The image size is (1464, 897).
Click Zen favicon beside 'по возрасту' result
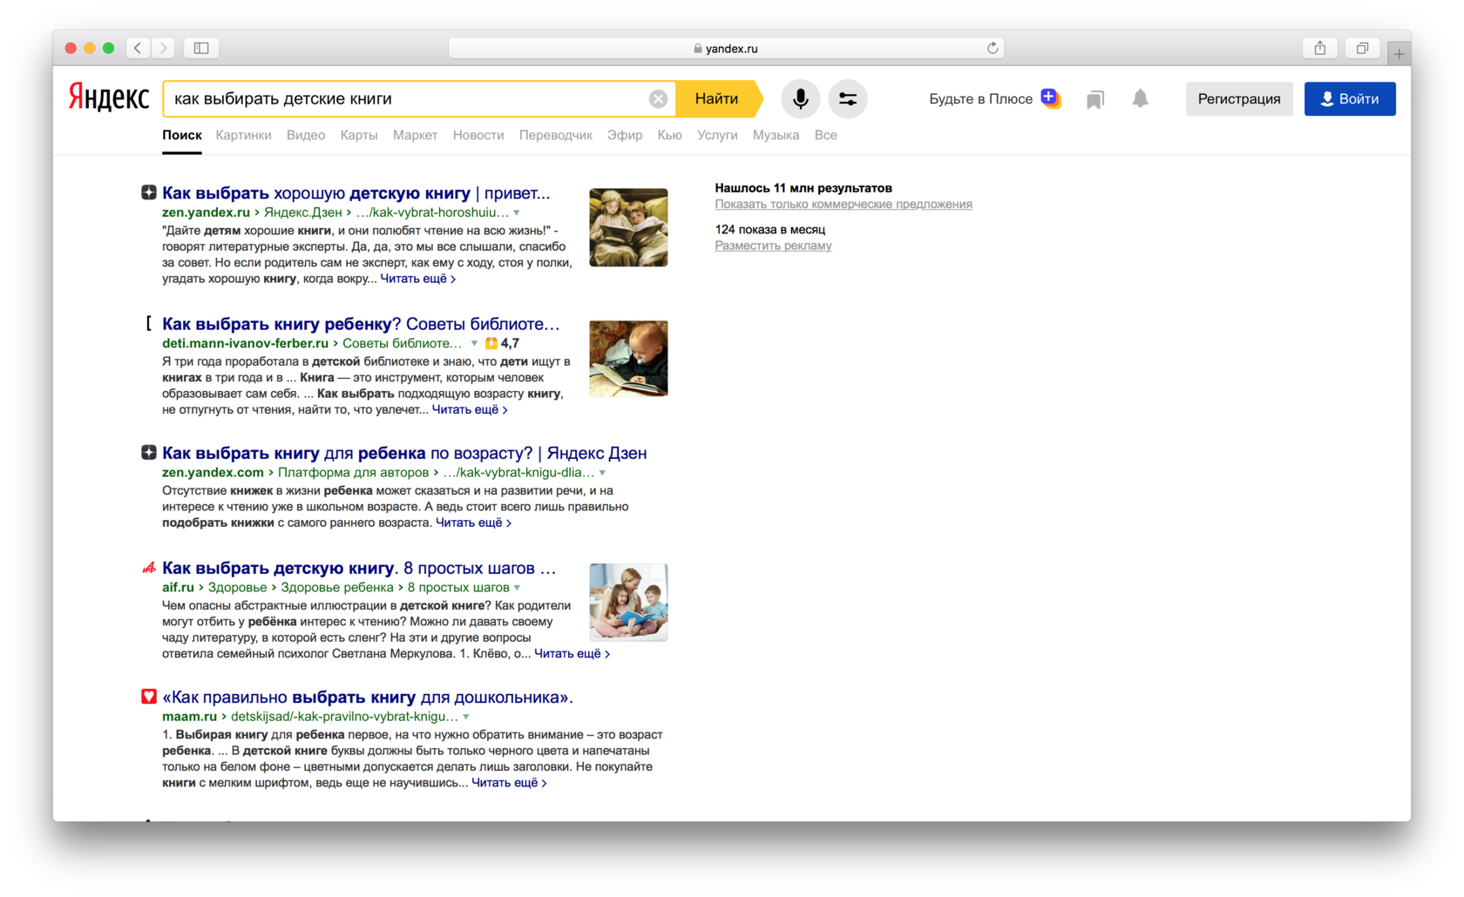[x=149, y=453]
